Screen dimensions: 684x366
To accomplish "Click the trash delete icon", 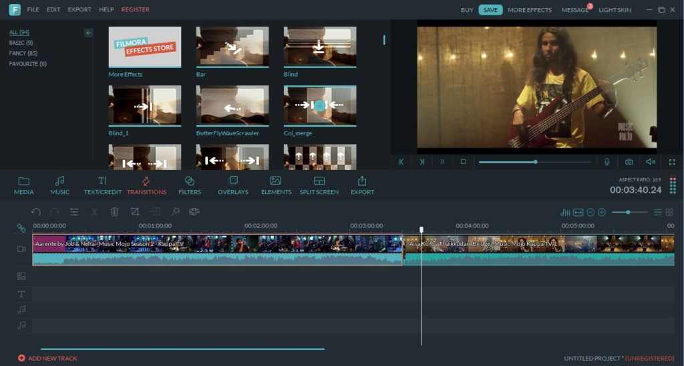I will point(114,212).
